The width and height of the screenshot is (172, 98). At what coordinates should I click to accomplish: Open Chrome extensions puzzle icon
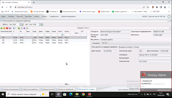point(157,7)
